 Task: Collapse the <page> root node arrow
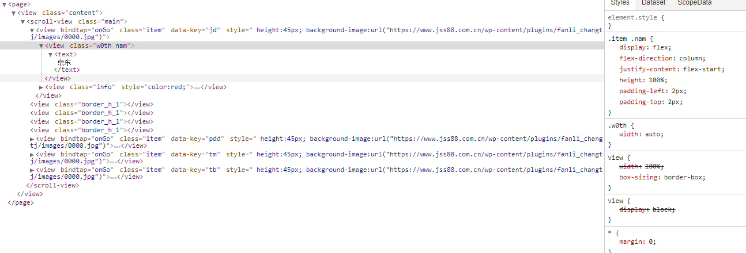pos(5,4)
